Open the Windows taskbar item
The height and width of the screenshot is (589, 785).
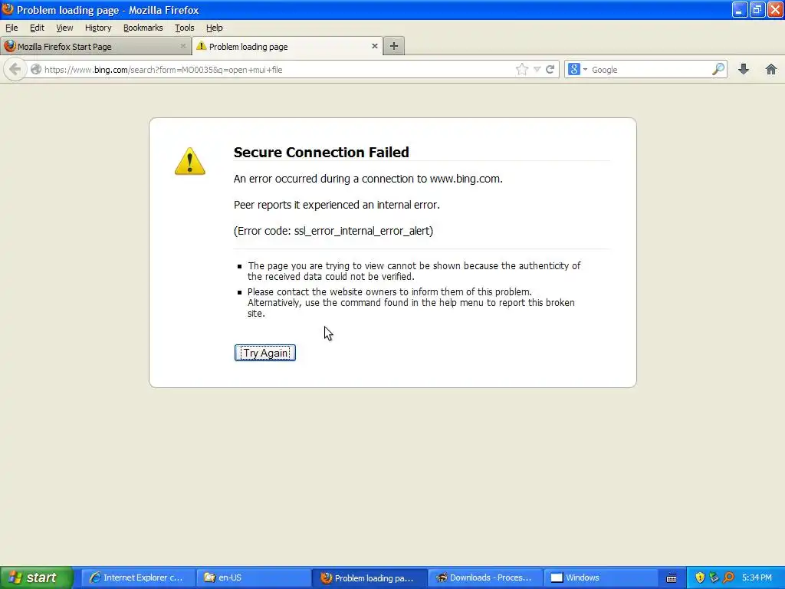601,577
